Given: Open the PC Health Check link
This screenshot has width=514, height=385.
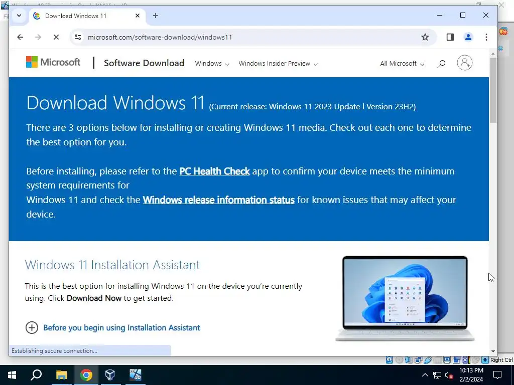Looking at the screenshot, I should [214, 171].
